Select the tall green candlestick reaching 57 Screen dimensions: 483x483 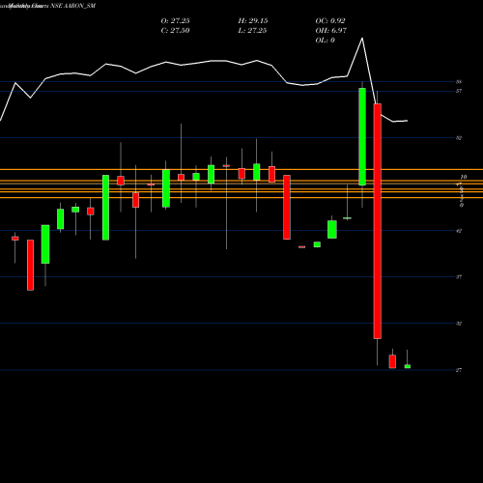pos(362,136)
